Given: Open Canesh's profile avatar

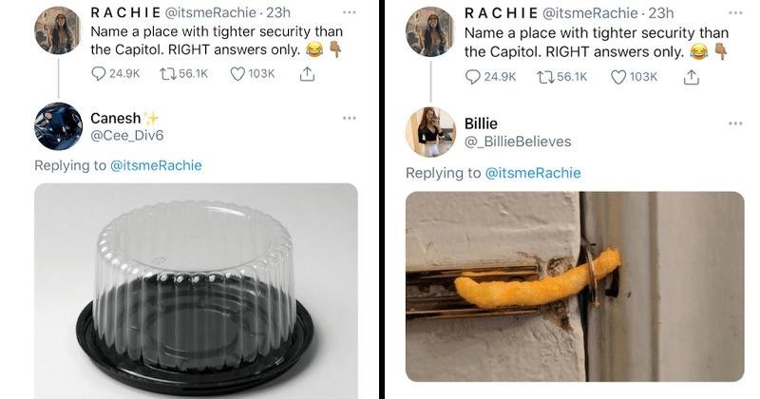Looking at the screenshot, I should [58, 127].
